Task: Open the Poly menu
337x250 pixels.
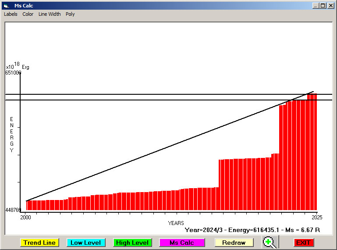Action: tap(70, 14)
